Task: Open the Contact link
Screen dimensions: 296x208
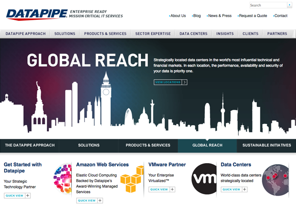Action: [x=280, y=16]
